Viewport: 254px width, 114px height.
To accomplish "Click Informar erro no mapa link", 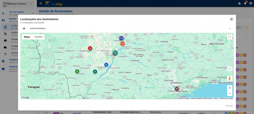I will pyautogui.click(x=226, y=98).
